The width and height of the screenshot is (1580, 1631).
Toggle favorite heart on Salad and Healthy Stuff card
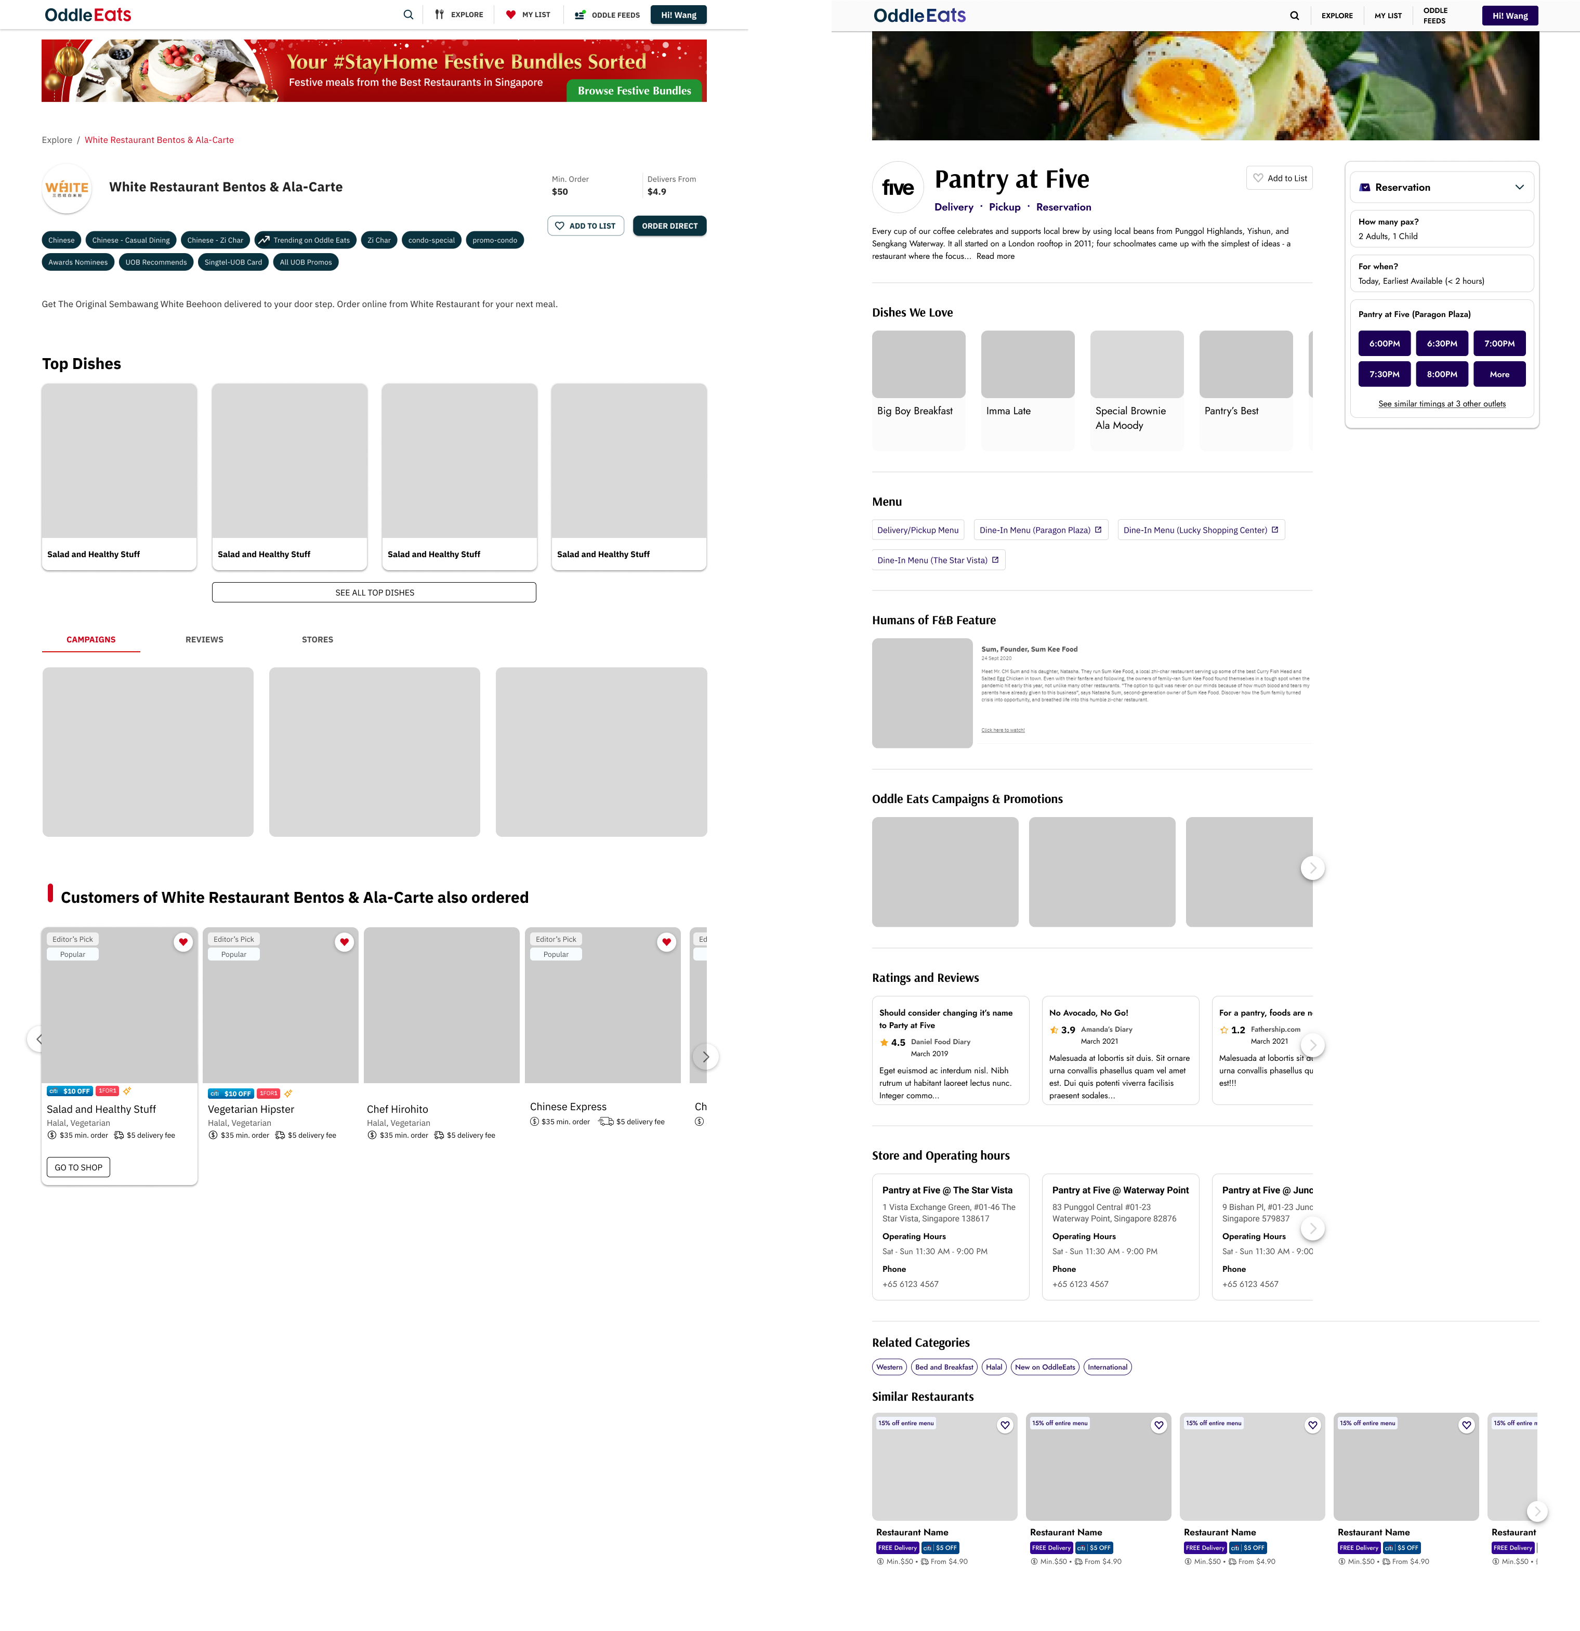tap(183, 942)
